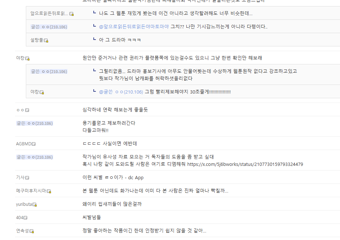Click the ㅇㅇ nickname on 심각하네 comment
Image resolution: width=340 pixels, height=240 pixels.
(20, 110)
